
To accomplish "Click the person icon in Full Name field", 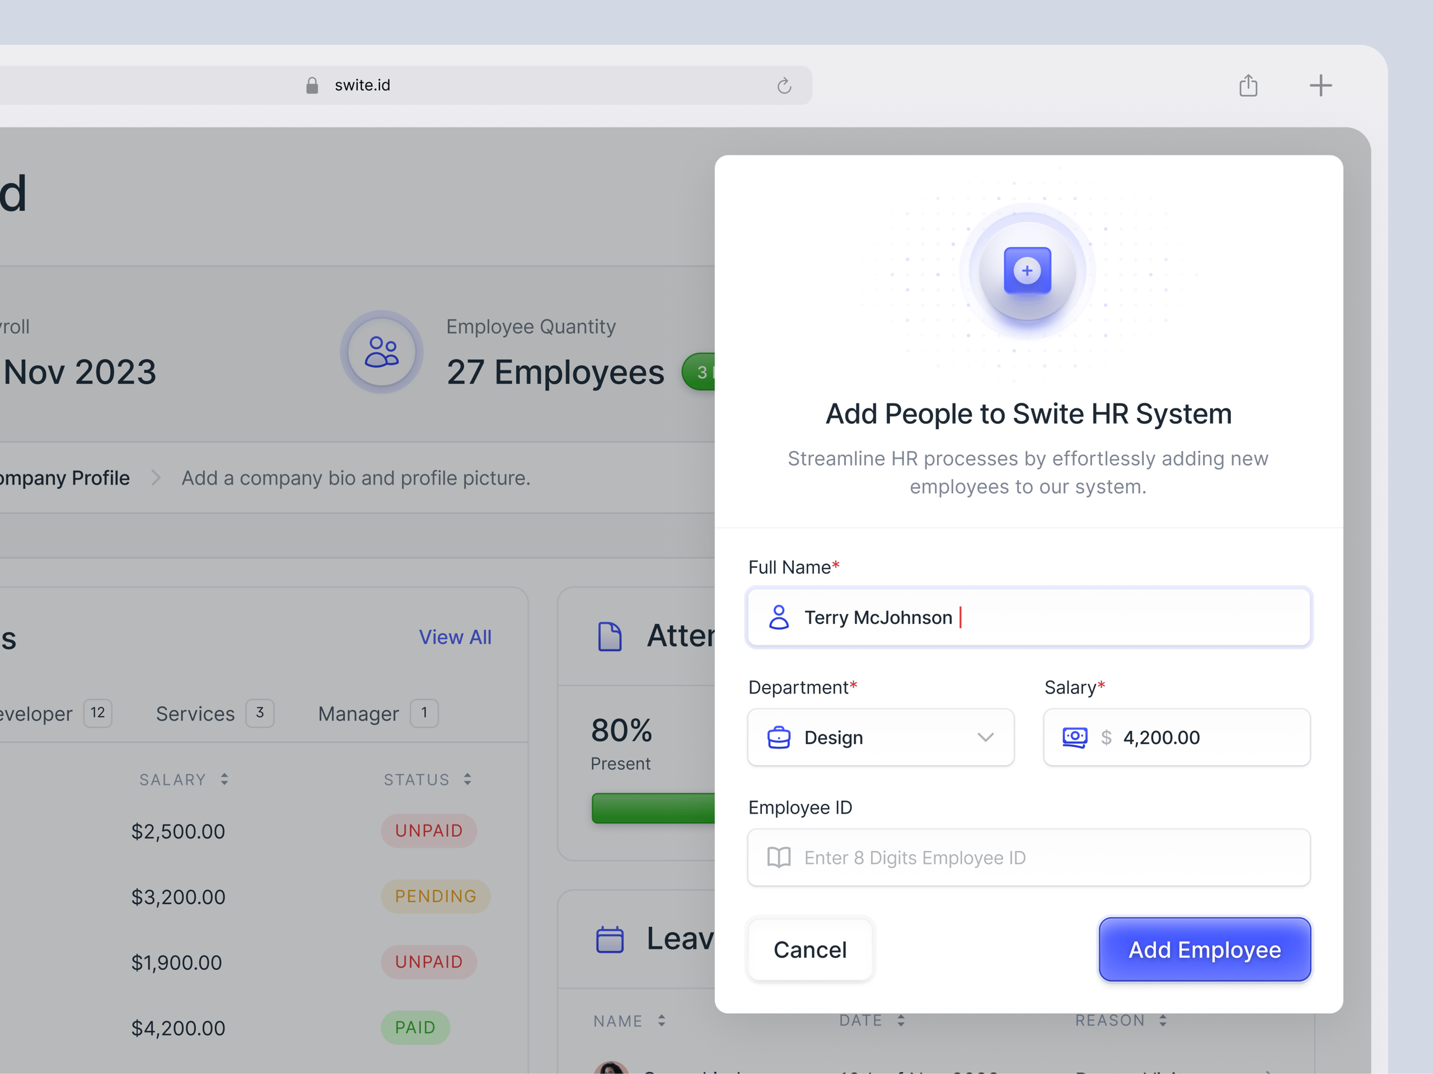I will point(779,617).
